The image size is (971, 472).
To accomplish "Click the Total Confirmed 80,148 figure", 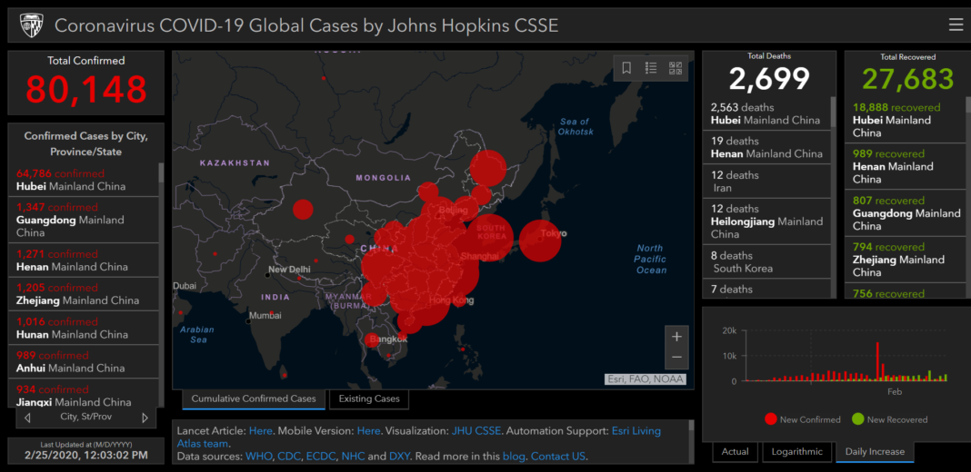I will tap(86, 89).
